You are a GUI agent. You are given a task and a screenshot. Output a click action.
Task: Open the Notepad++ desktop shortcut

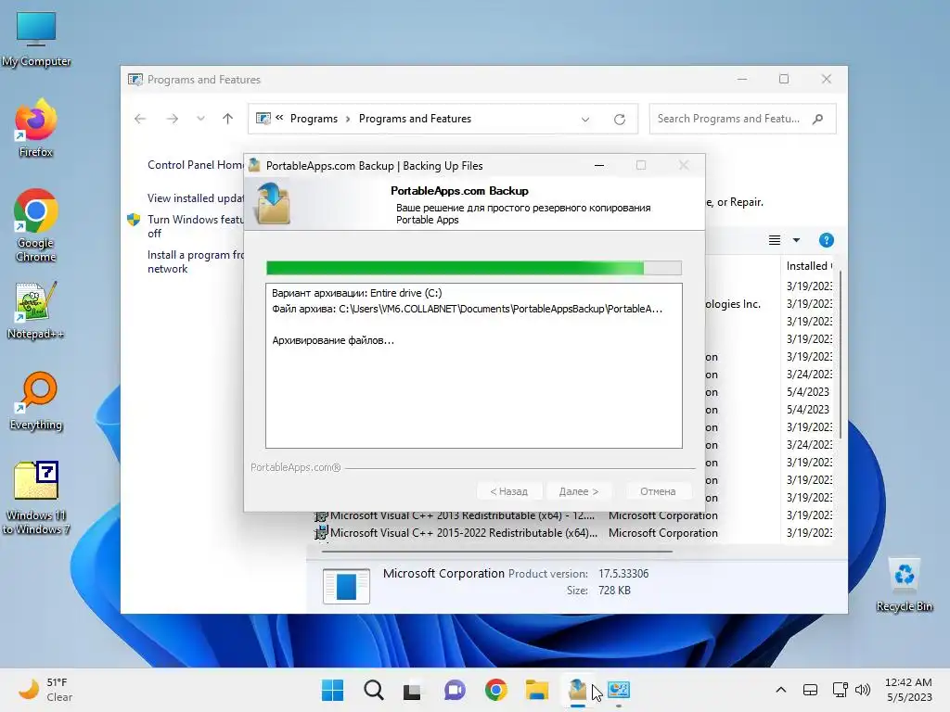pyautogui.click(x=36, y=310)
